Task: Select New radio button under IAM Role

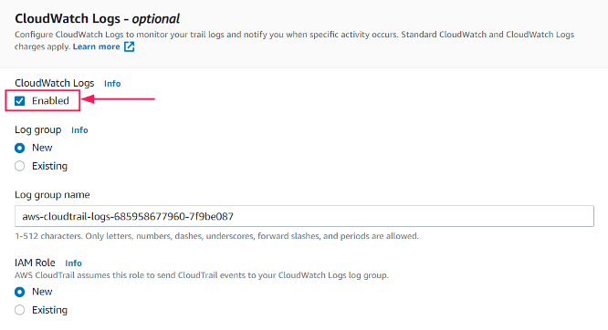Action: (x=20, y=292)
